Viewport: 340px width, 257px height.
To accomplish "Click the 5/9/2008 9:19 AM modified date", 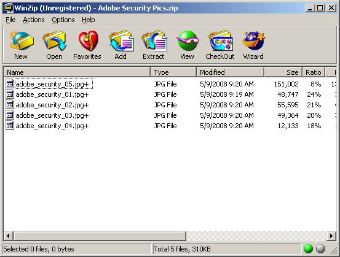I will point(227,94).
